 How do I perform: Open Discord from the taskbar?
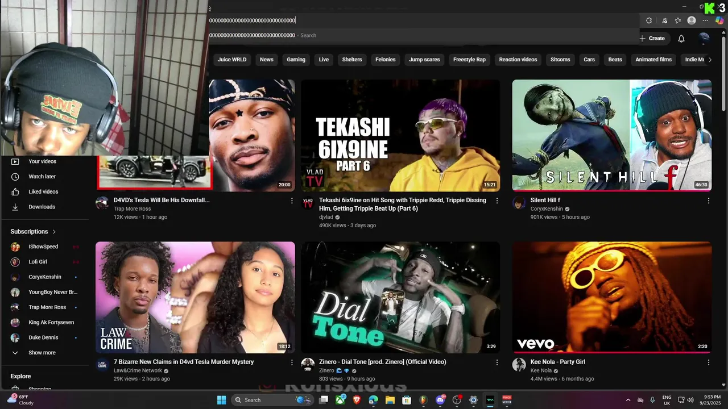[440, 400]
